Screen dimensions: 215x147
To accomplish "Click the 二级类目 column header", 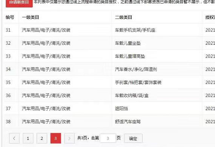I will [x=123, y=17].
